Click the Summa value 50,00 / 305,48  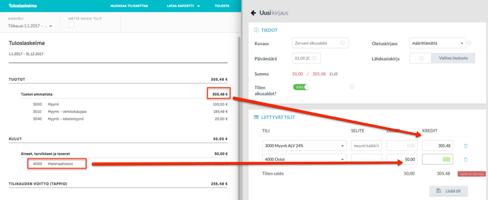309,74
